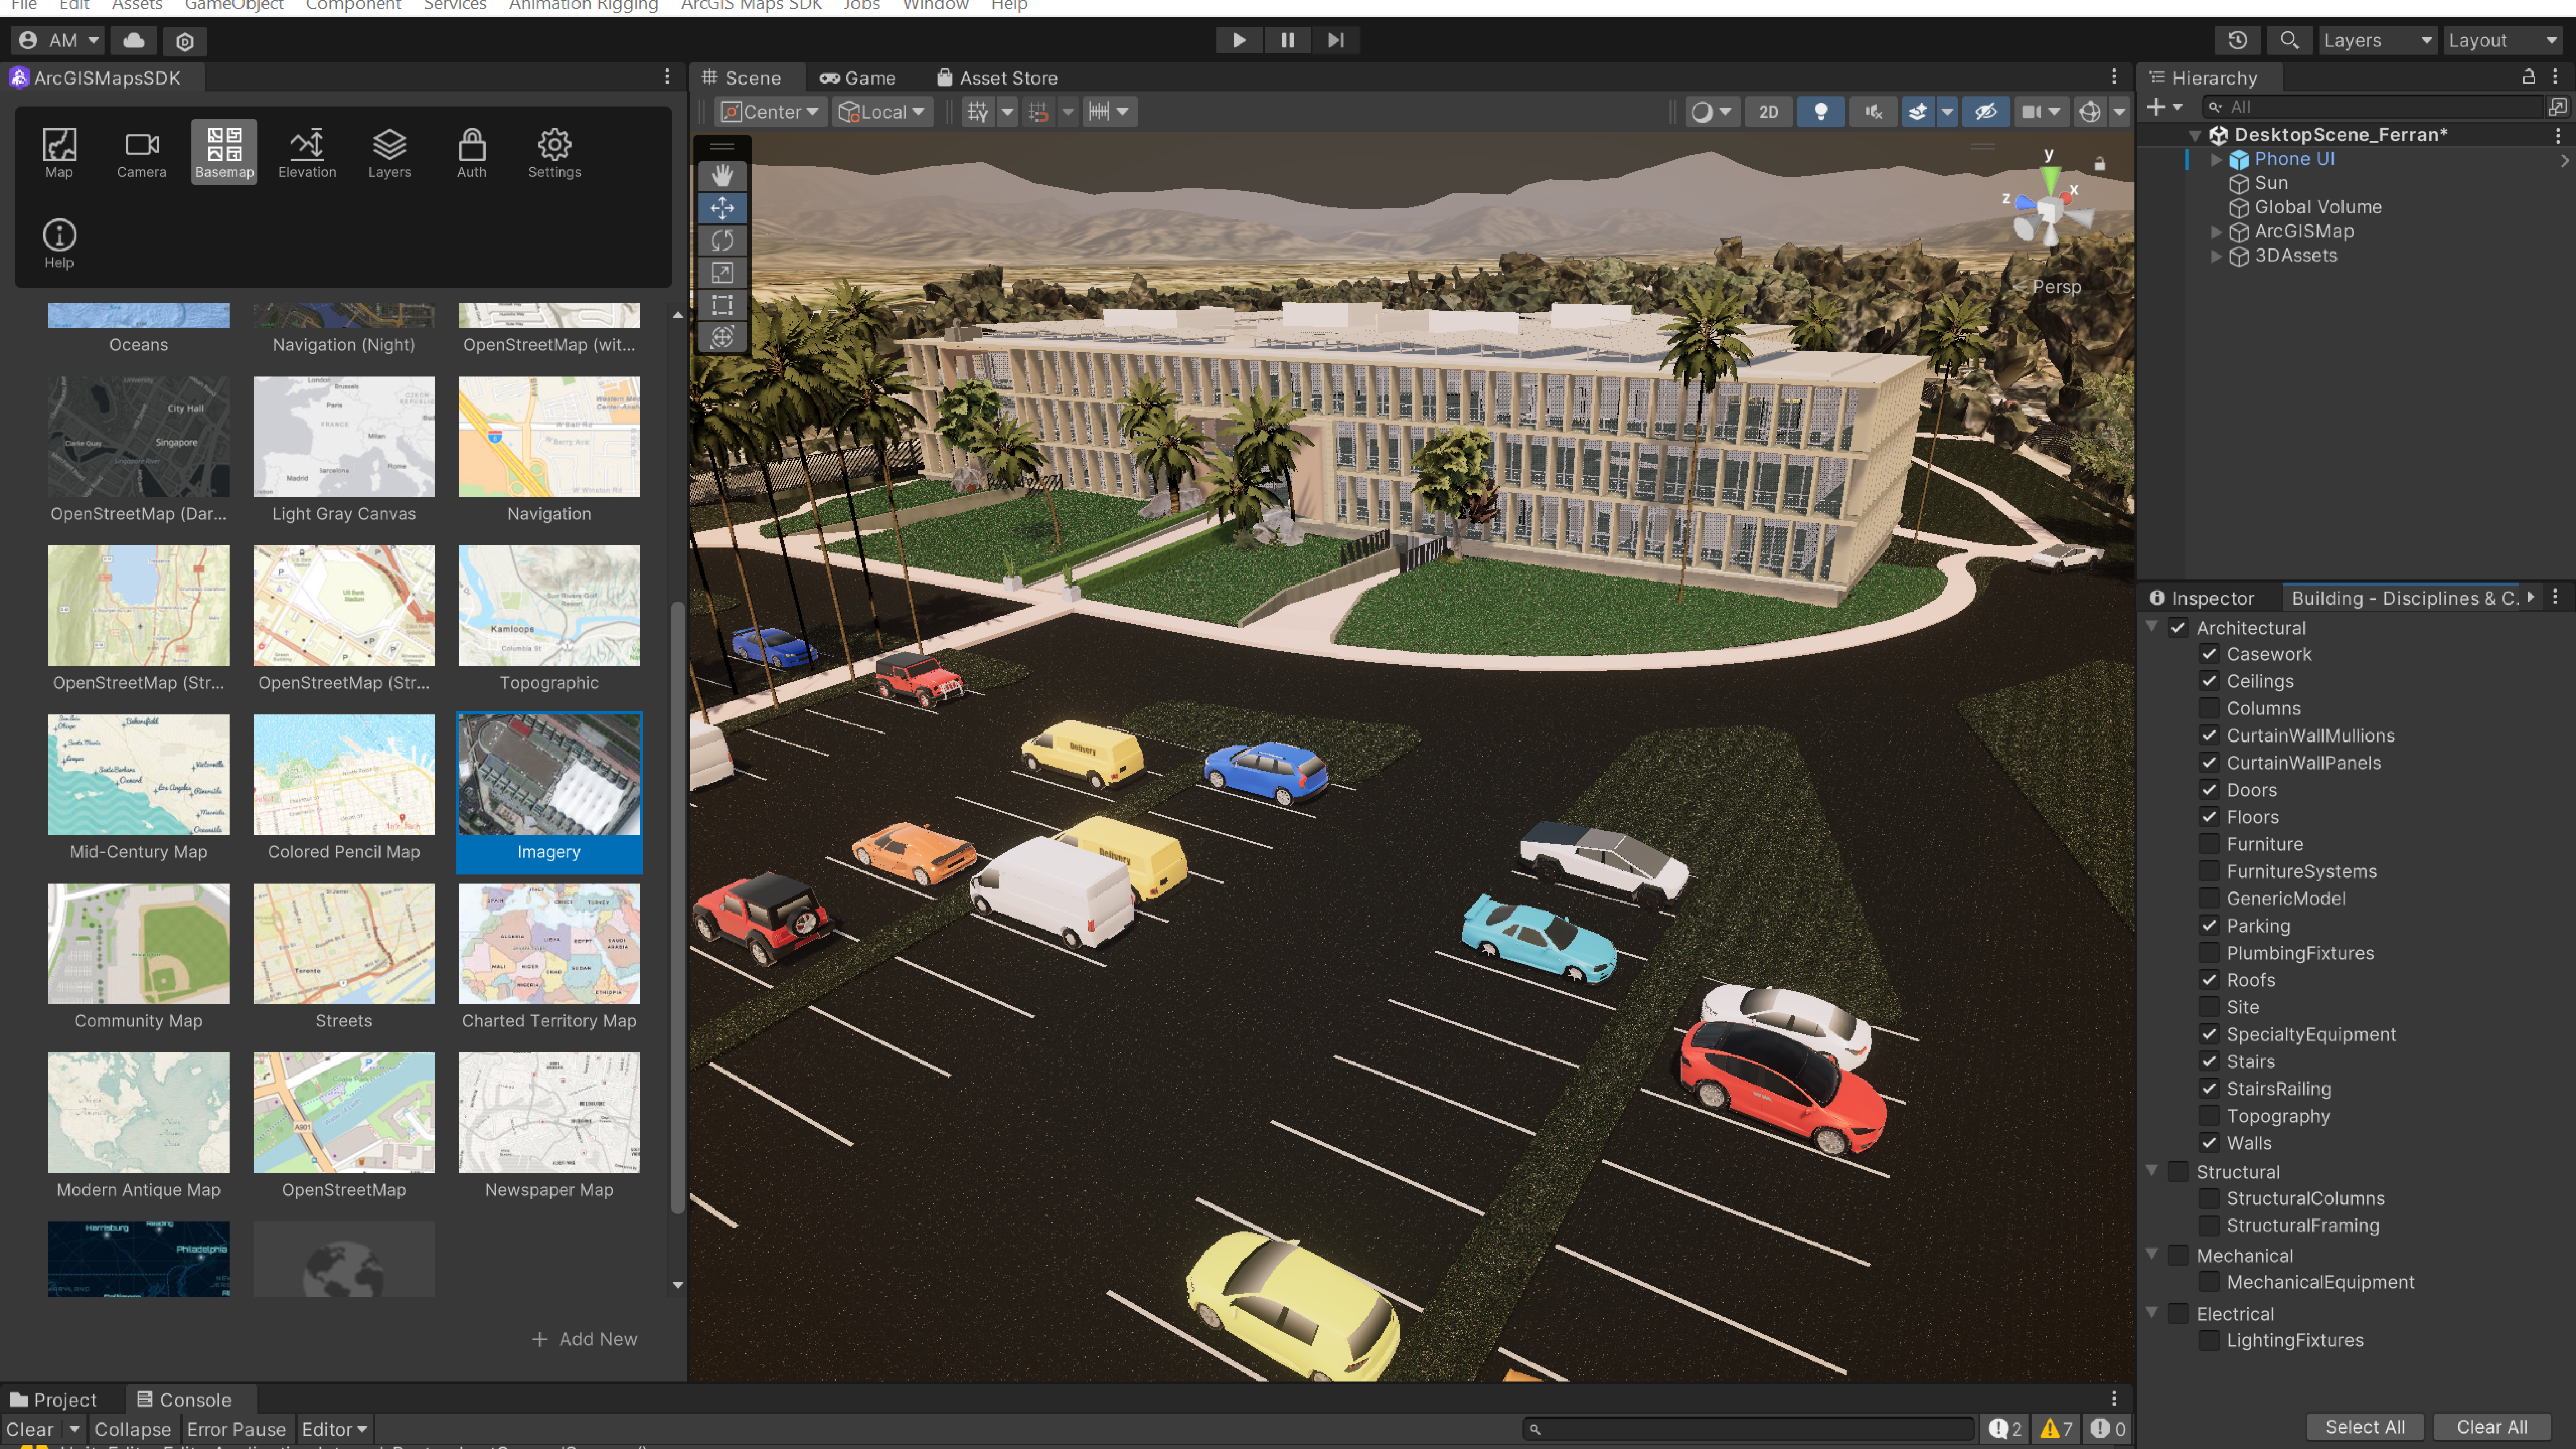Screen dimensions: 2576x1449
Task: Open the Elevation tool
Action: [307, 152]
